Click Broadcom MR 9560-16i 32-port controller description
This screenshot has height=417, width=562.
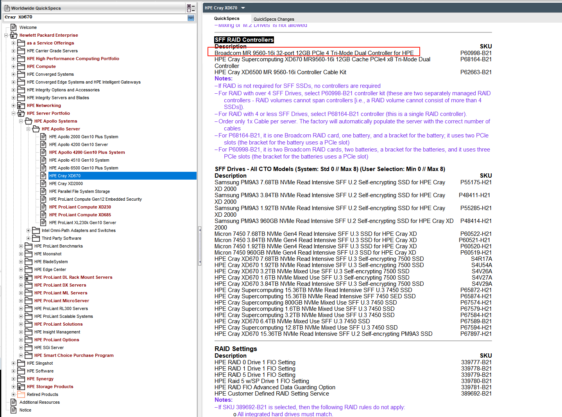pyautogui.click(x=314, y=53)
